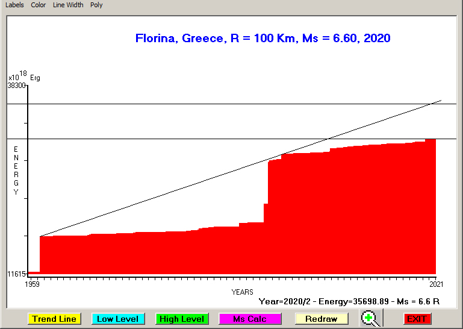
Task: Open the Poly menu
Action: pos(96,5)
